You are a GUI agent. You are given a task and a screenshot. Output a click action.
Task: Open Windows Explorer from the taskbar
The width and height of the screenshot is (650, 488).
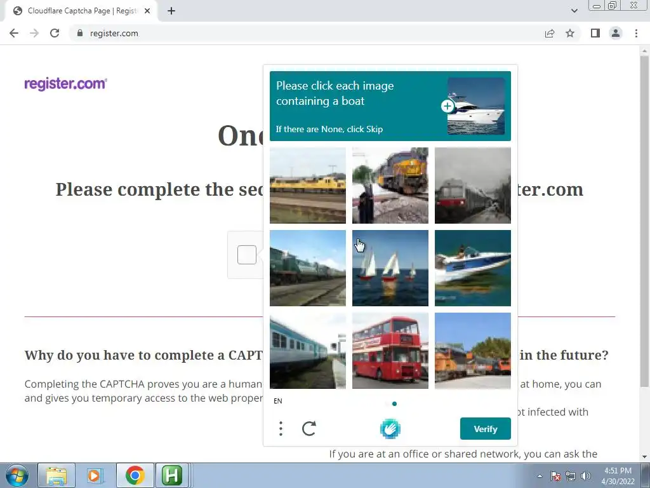tap(56, 475)
